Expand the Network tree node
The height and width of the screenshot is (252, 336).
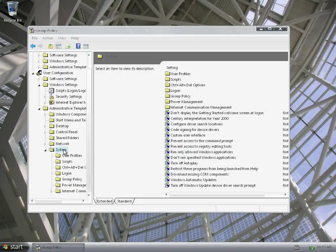pyautogui.click(x=45, y=144)
